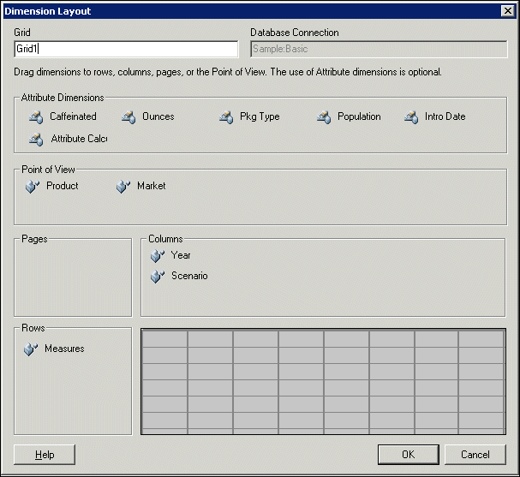This screenshot has height=477, width=520.
Task: Click the Caffeinated attribute dimension icon
Action: point(36,117)
